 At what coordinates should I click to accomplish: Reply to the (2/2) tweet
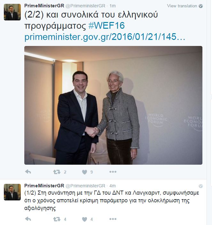28,172
